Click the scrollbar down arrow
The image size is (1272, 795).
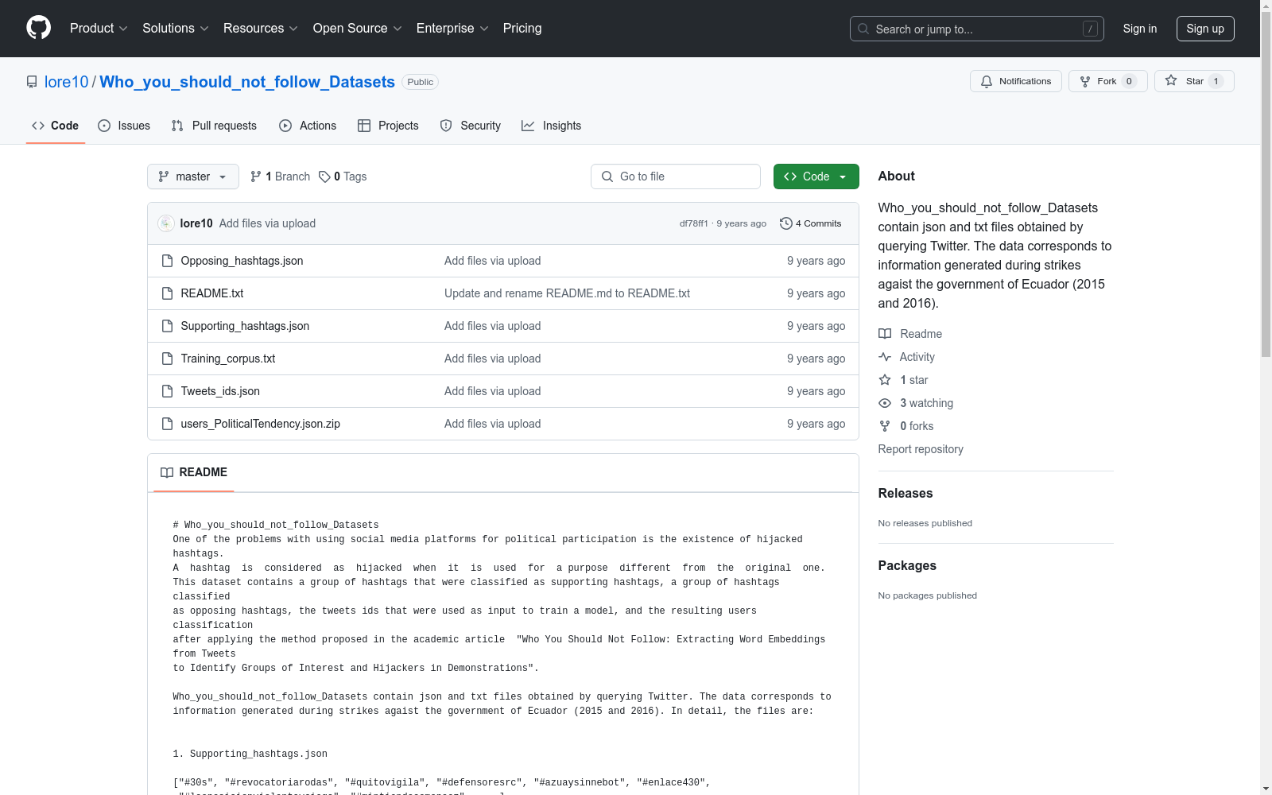[1266, 789]
